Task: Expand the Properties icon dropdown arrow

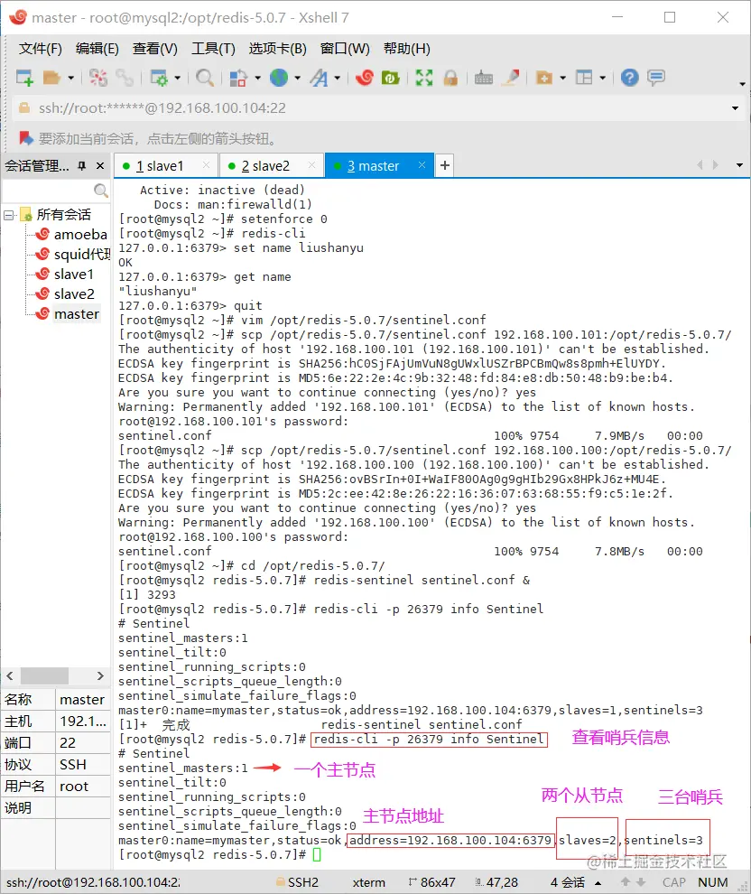Action: [177, 78]
